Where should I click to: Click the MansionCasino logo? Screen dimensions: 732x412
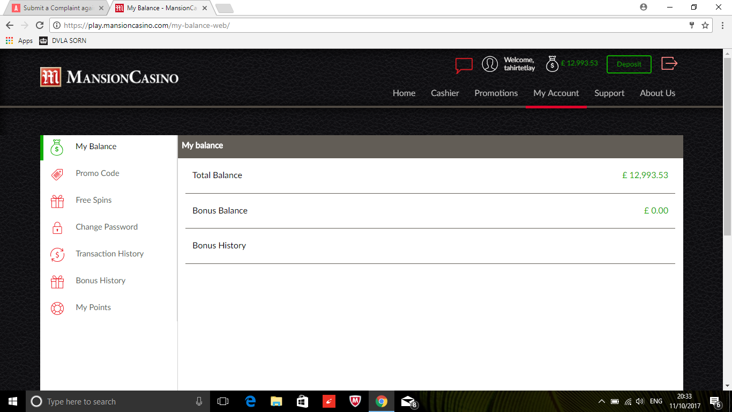coord(109,77)
